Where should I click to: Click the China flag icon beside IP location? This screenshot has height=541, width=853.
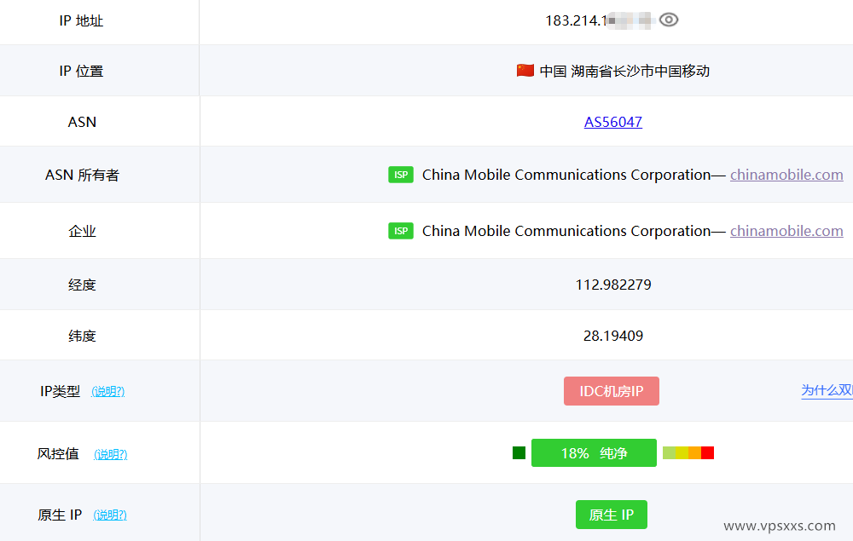[525, 71]
